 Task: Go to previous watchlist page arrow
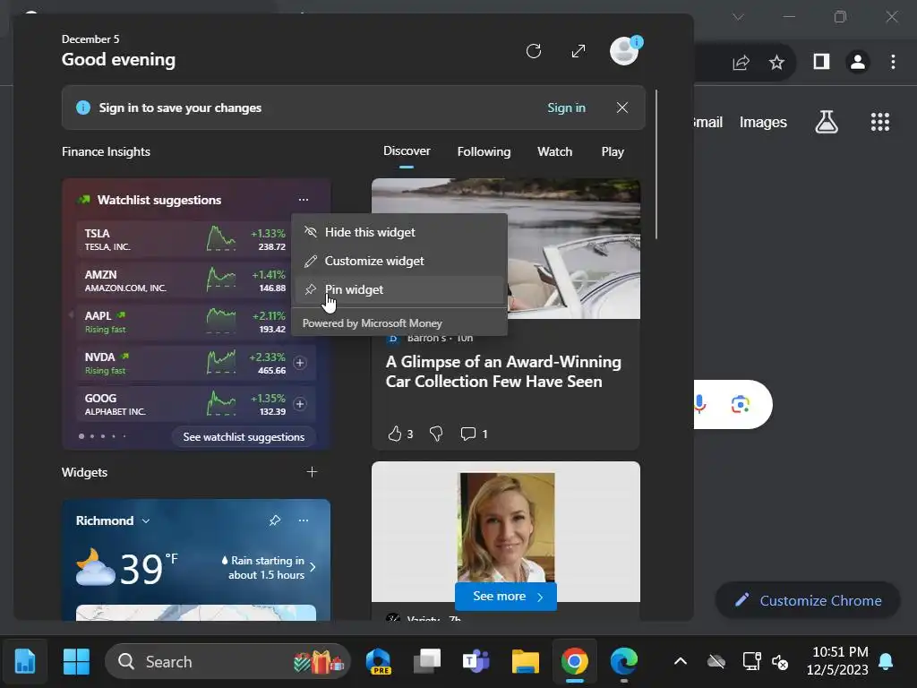tap(71, 315)
